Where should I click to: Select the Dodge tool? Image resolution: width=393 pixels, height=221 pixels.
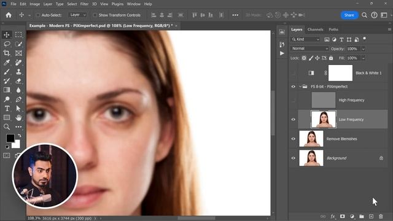point(7,99)
